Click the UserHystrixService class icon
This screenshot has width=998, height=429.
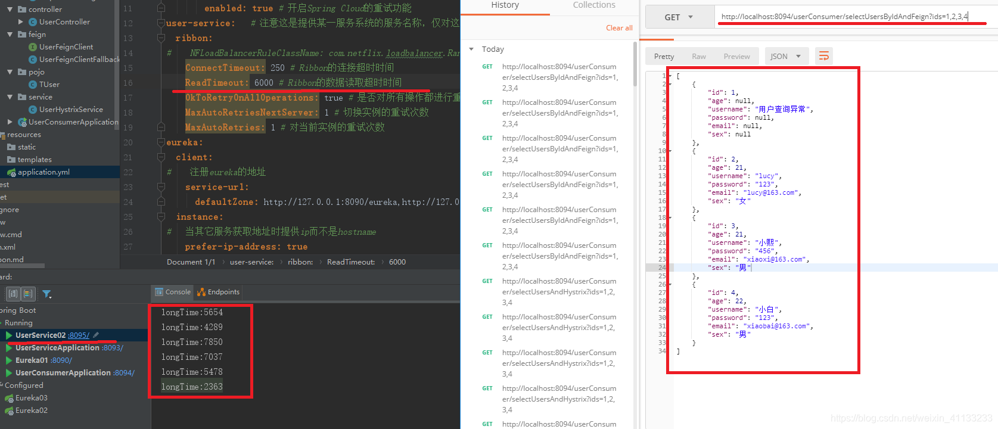(x=33, y=110)
